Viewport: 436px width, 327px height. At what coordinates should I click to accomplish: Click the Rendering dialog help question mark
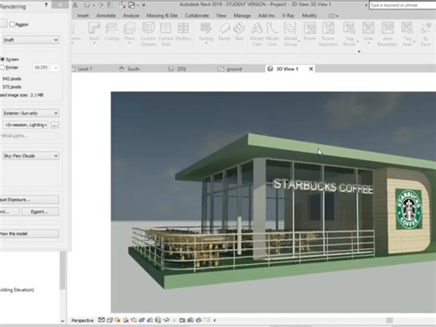(x=46, y=5)
